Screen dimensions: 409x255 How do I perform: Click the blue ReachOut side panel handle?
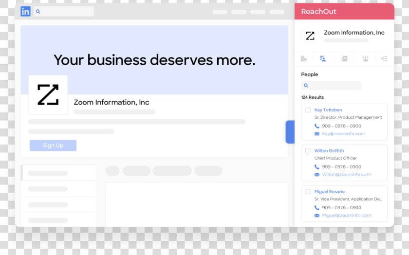pyautogui.click(x=290, y=132)
